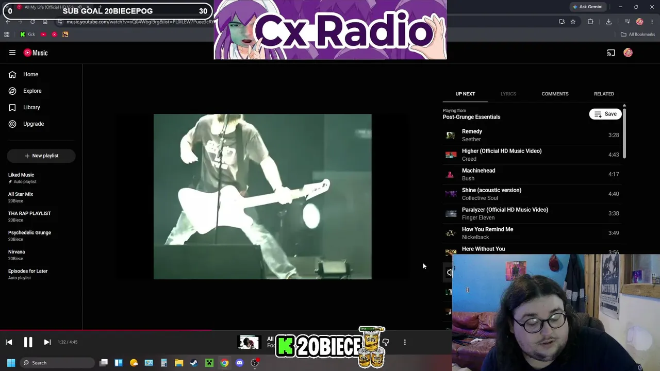Open more actions for current song

pos(405,342)
